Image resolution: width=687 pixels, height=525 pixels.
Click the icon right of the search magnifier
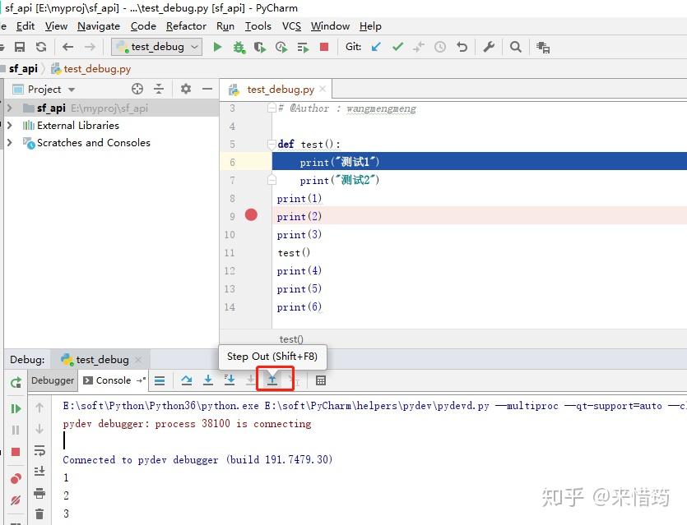[543, 48]
